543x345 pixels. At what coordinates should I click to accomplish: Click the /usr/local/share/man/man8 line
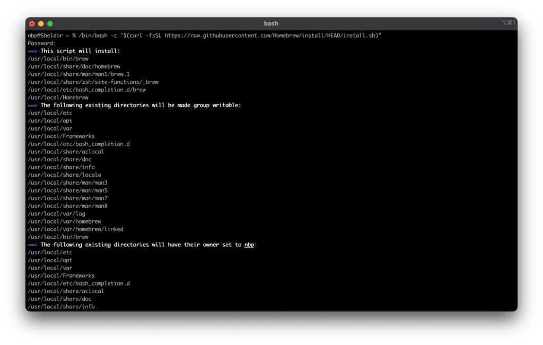coord(67,206)
